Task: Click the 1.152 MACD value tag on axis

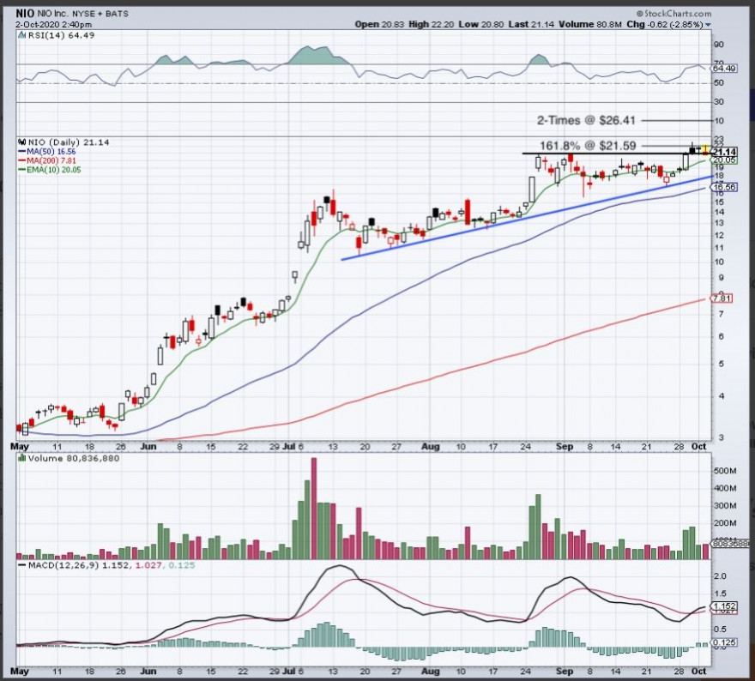Action: point(724,606)
